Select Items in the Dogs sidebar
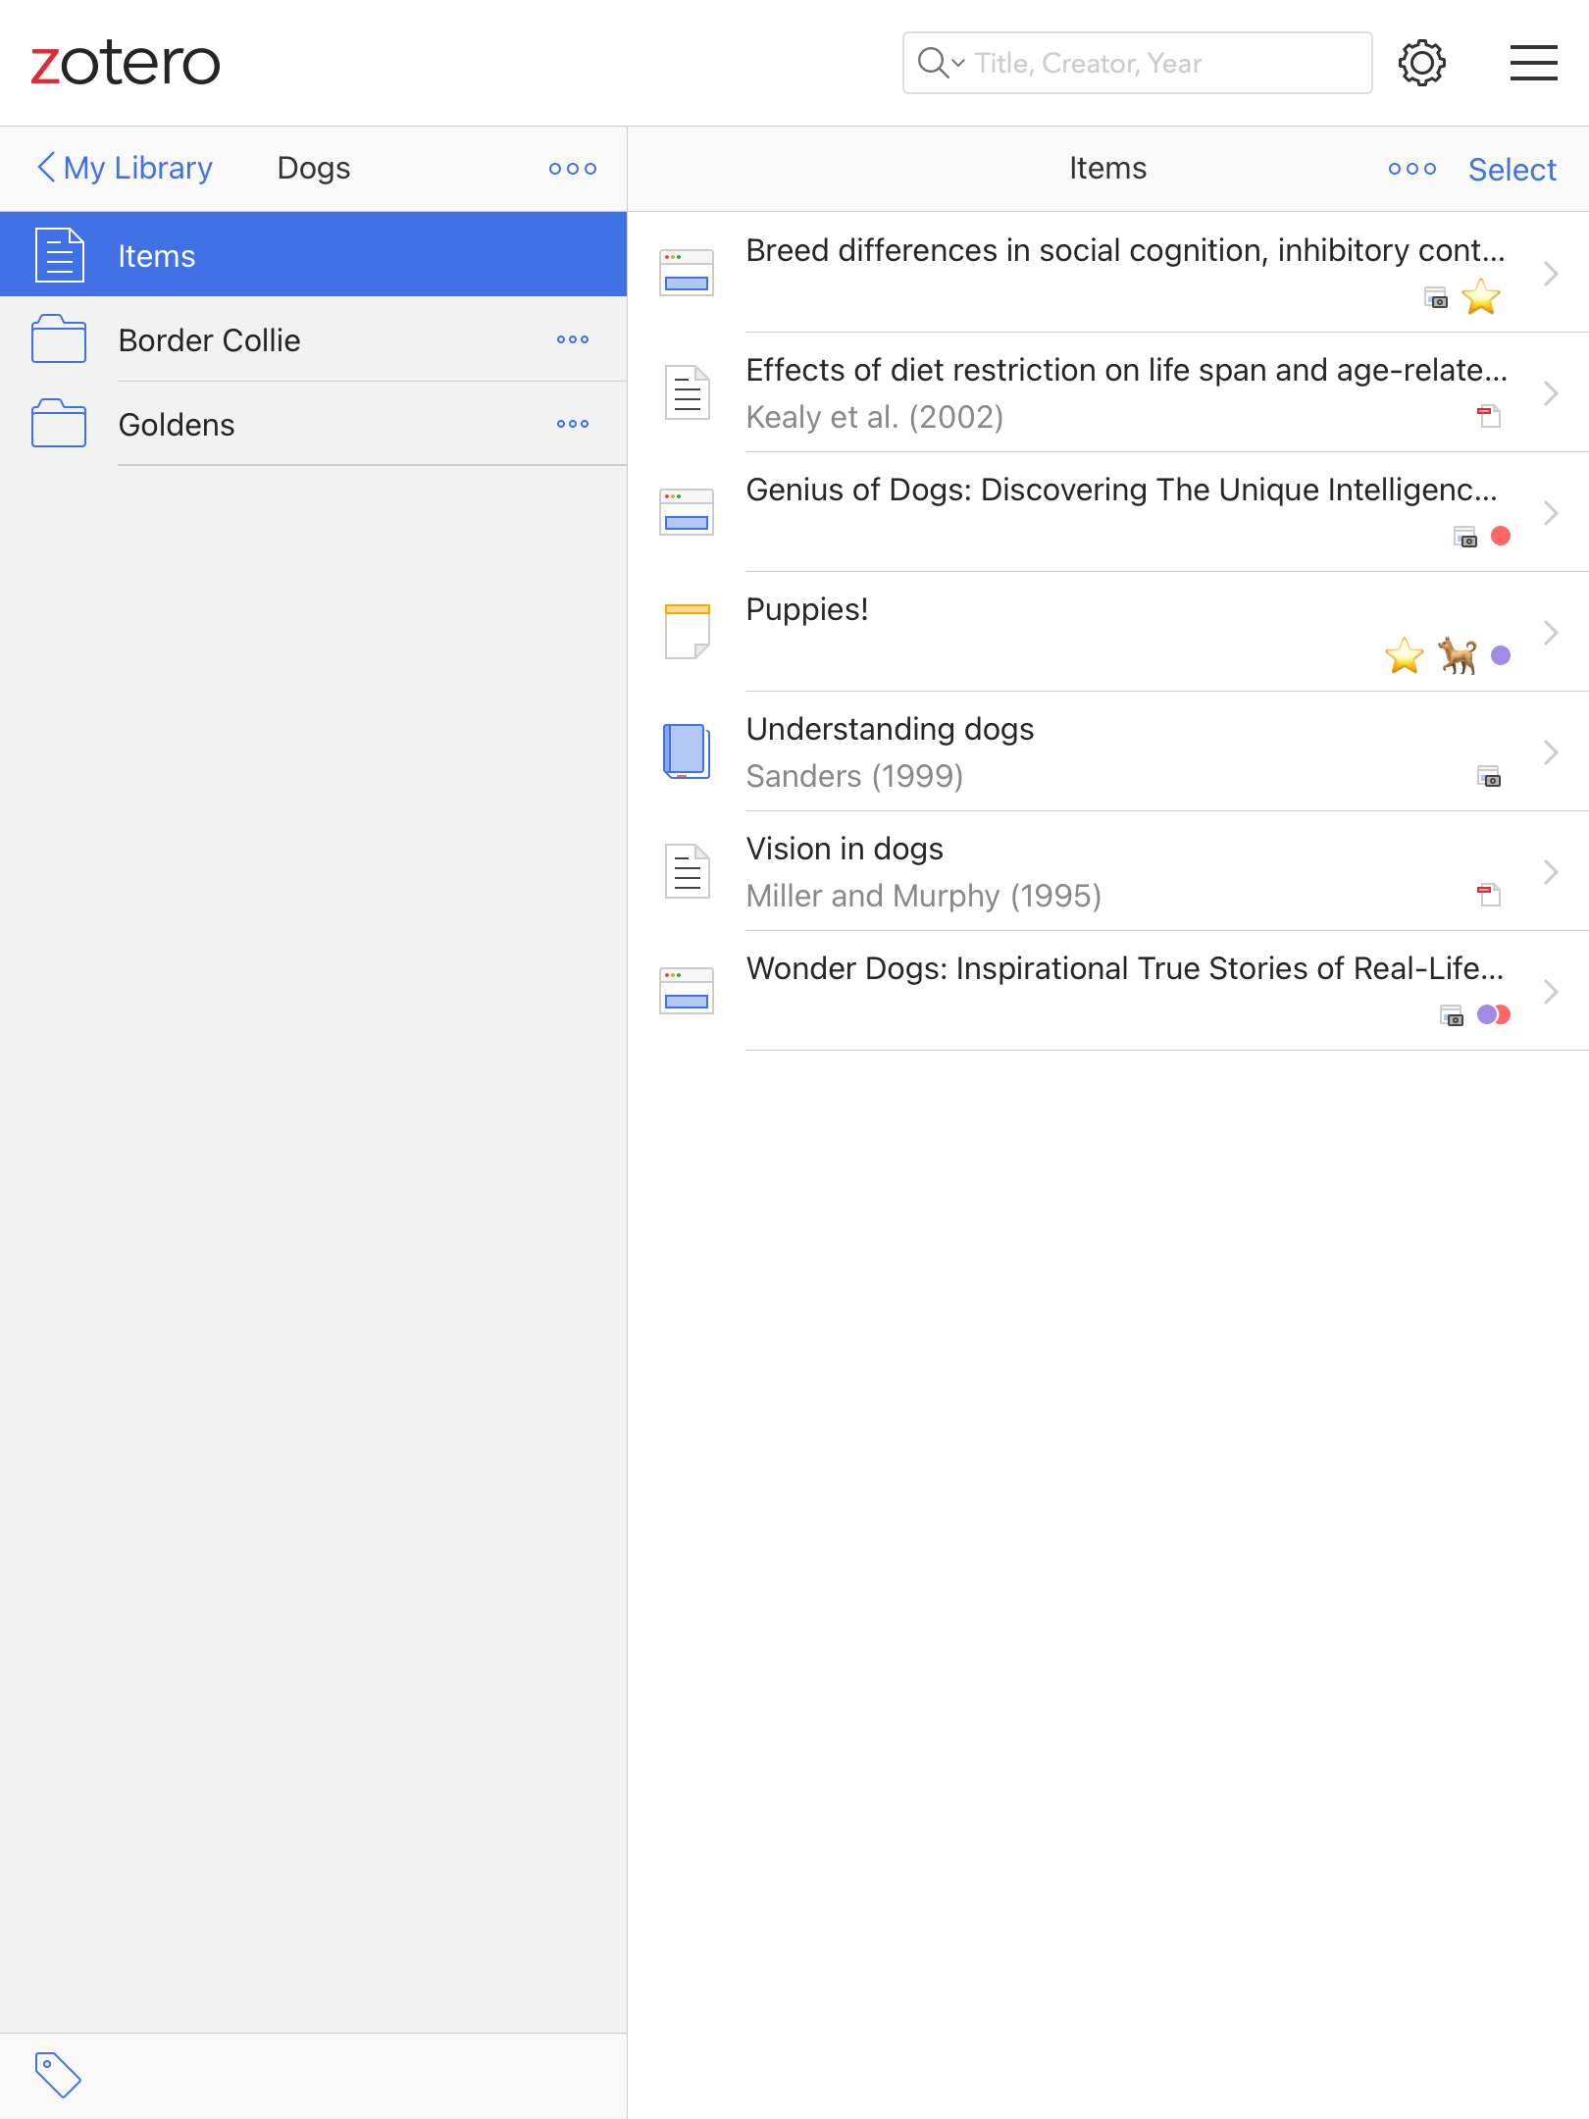The height and width of the screenshot is (2119, 1589). [313, 255]
